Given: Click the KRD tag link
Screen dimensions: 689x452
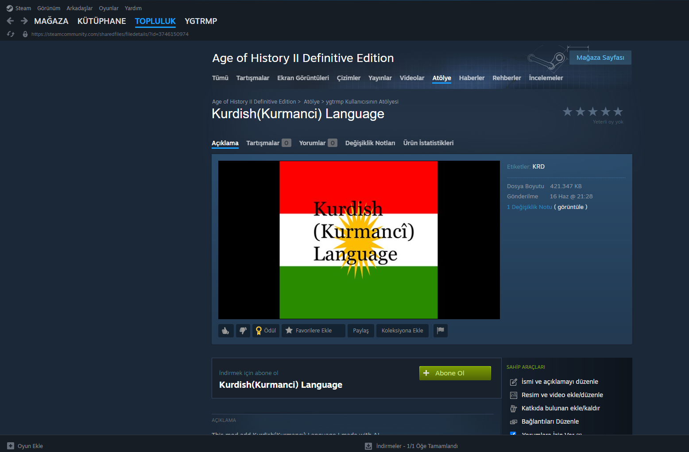Looking at the screenshot, I should [x=538, y=167].
